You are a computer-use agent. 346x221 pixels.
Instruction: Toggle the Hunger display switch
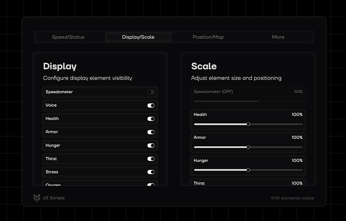(151, 145)
